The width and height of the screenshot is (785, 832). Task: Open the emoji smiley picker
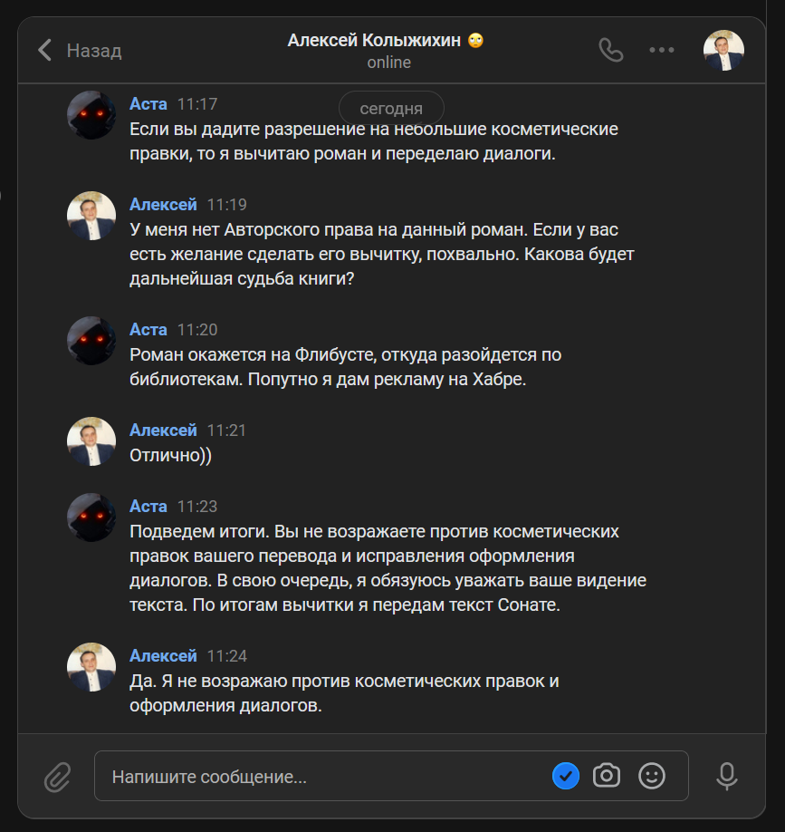652,776
